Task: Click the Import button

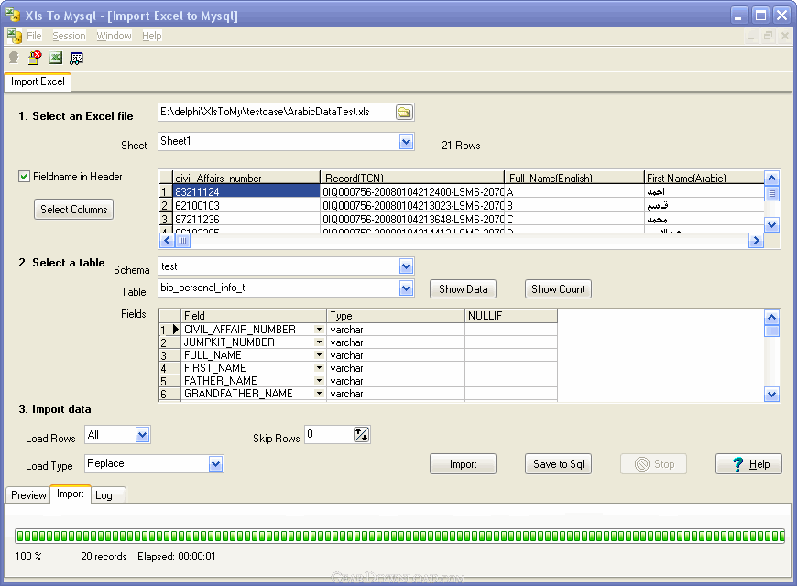Action: tap(463, 464)
